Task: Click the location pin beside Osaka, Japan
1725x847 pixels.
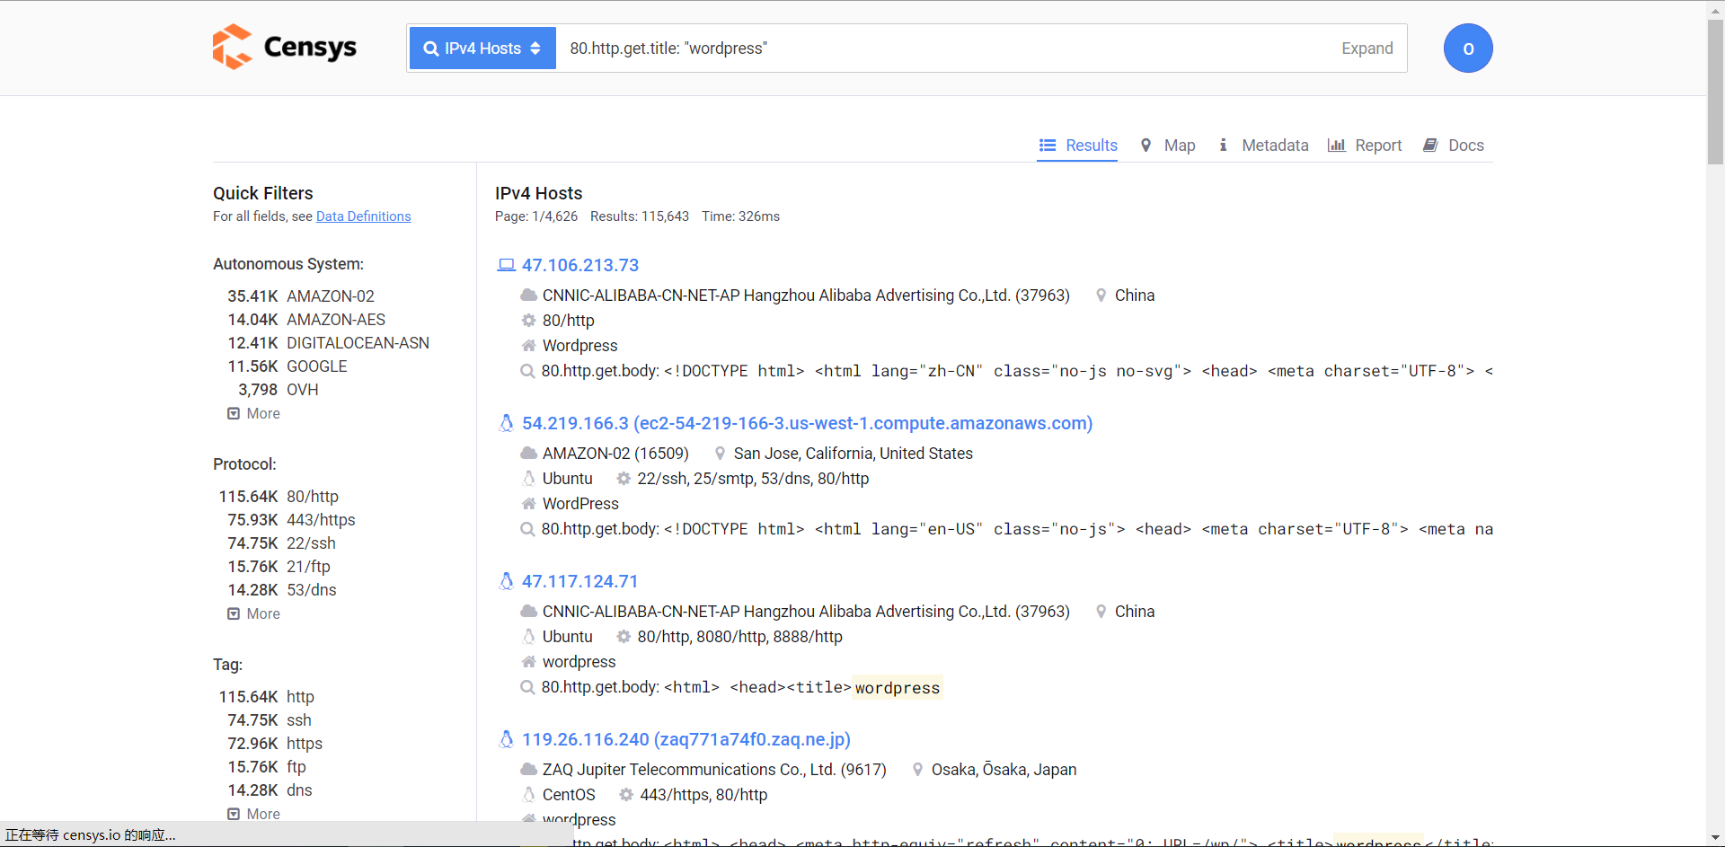Action: tap(917, 770)
